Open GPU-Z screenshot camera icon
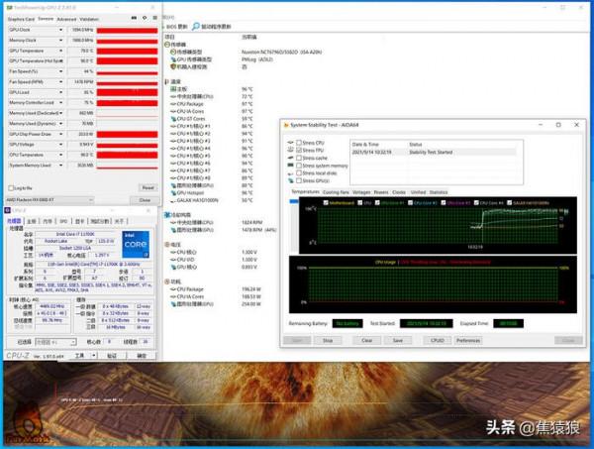 (x=134, y=18)
